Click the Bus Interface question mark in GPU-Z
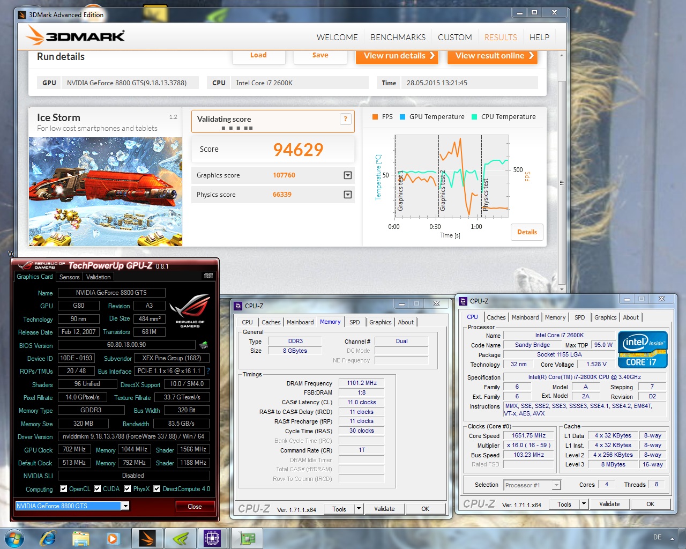Viewport: 686px width, 549px height. (x=208, y=371)
